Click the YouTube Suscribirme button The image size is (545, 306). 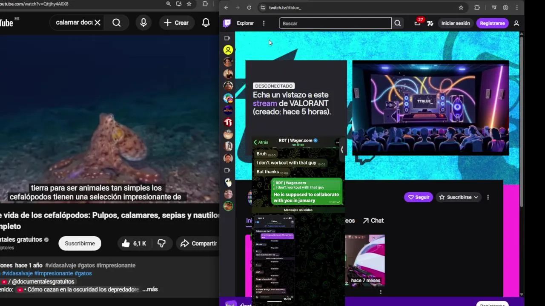[x=80, y=244]
